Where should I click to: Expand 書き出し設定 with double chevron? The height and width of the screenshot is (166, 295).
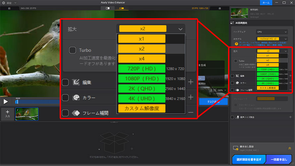click(x=290, y=148)
